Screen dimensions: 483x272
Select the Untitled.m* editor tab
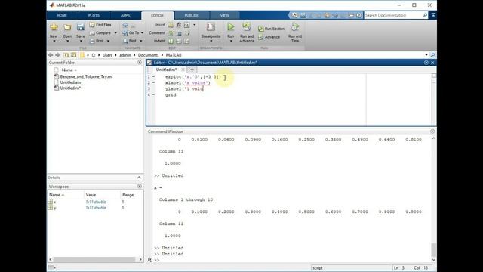[166, 70]
